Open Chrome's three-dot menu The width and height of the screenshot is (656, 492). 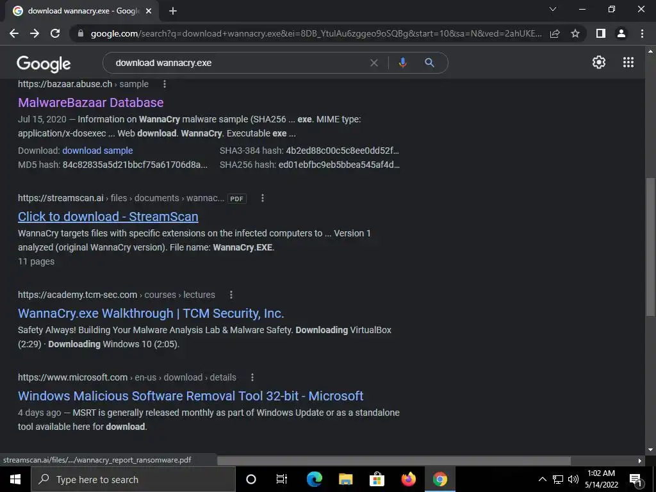point(642,33)
